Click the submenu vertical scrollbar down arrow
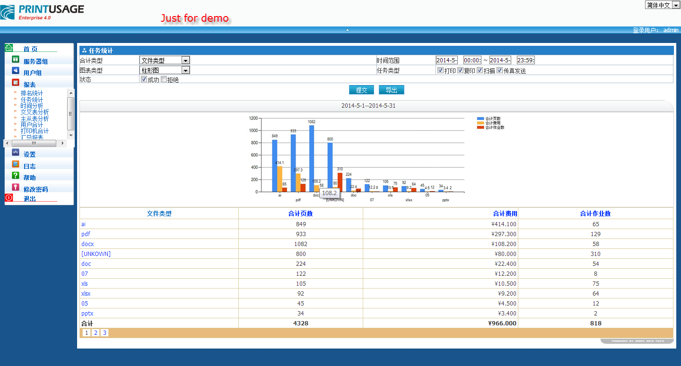This screenshot has height=366, width=681. click(x=71, y=135)
